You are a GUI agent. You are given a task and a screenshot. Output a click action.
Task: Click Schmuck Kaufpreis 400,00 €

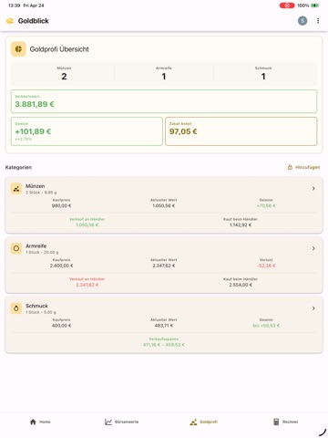tap(61, 323)
